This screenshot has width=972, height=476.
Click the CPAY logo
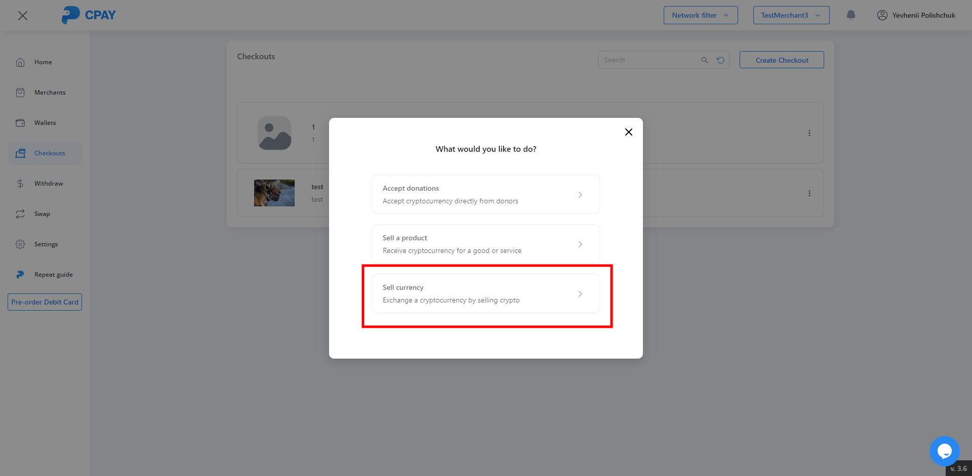tap(89, 15)
